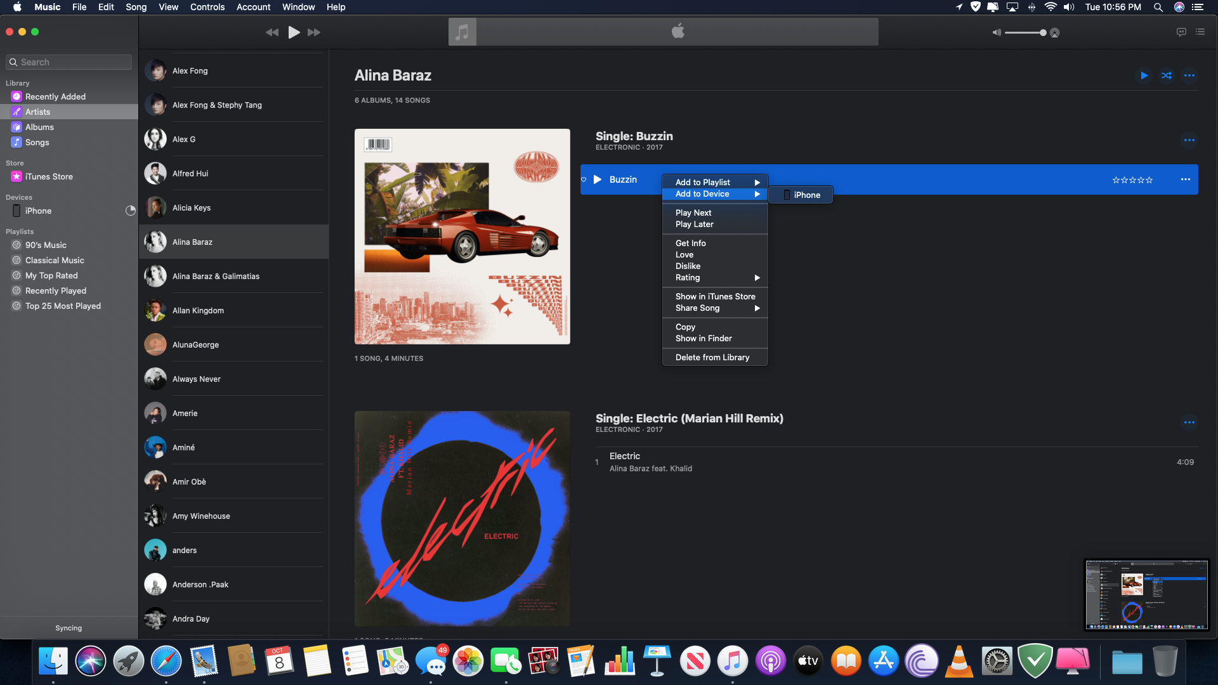This screenshot has width=1218, height=685.
Task: Open Podcasts app from the dock
Action: tap(771, 662)
